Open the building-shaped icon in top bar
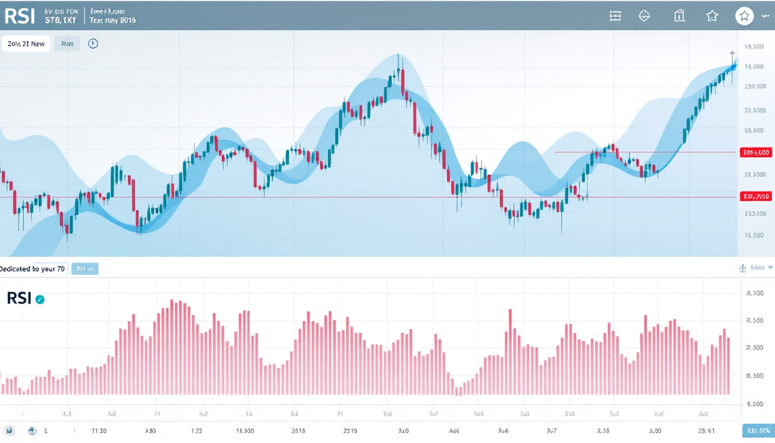 coord(680,16)
